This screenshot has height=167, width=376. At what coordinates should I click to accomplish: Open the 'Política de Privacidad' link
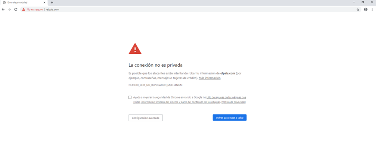coord(233,102)
